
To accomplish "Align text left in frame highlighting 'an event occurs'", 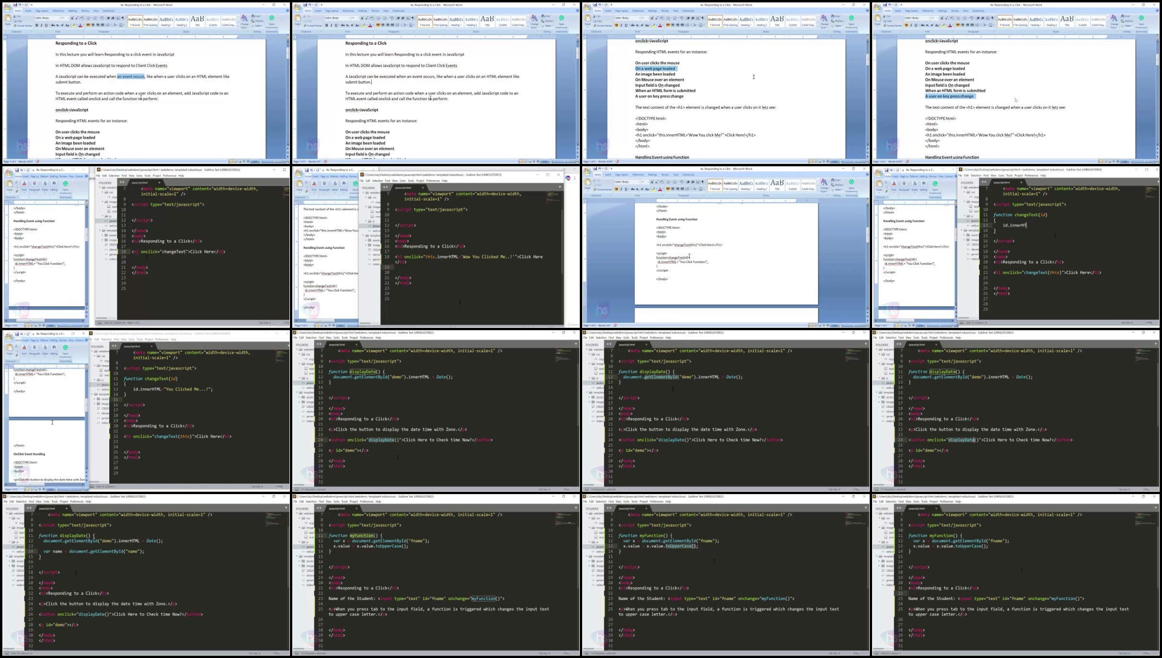I will [x=89, y=25].
